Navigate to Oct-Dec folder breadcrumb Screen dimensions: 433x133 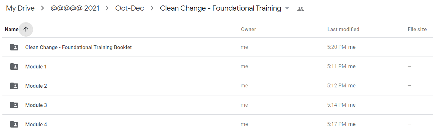(x=130, y=8)
